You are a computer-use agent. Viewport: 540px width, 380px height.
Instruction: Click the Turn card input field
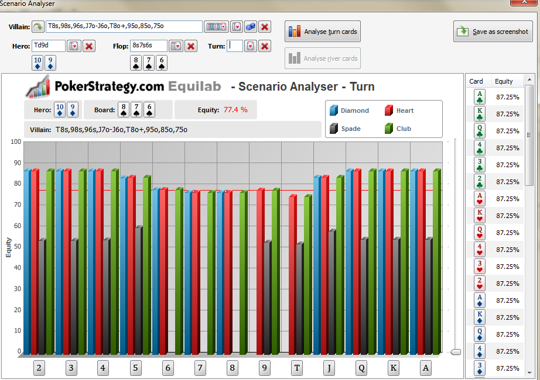(234, 46)
